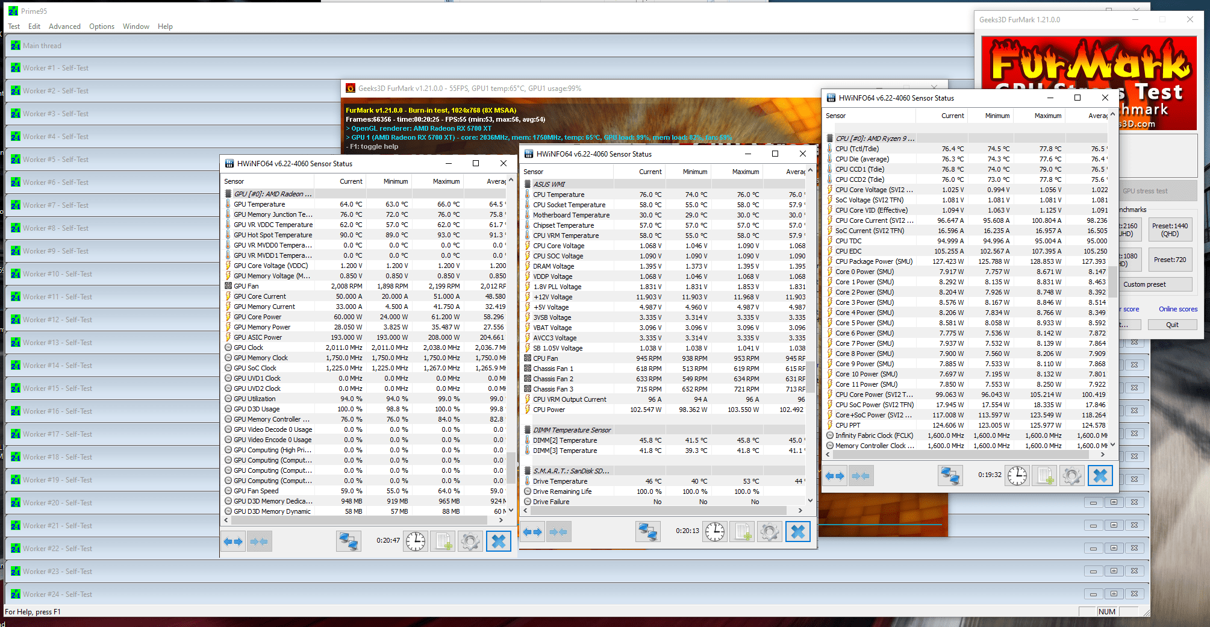This screenshot has height=627, width=1210.
Task: Select GPU Hot Spot Temperature row
Action: click(365, 235)
